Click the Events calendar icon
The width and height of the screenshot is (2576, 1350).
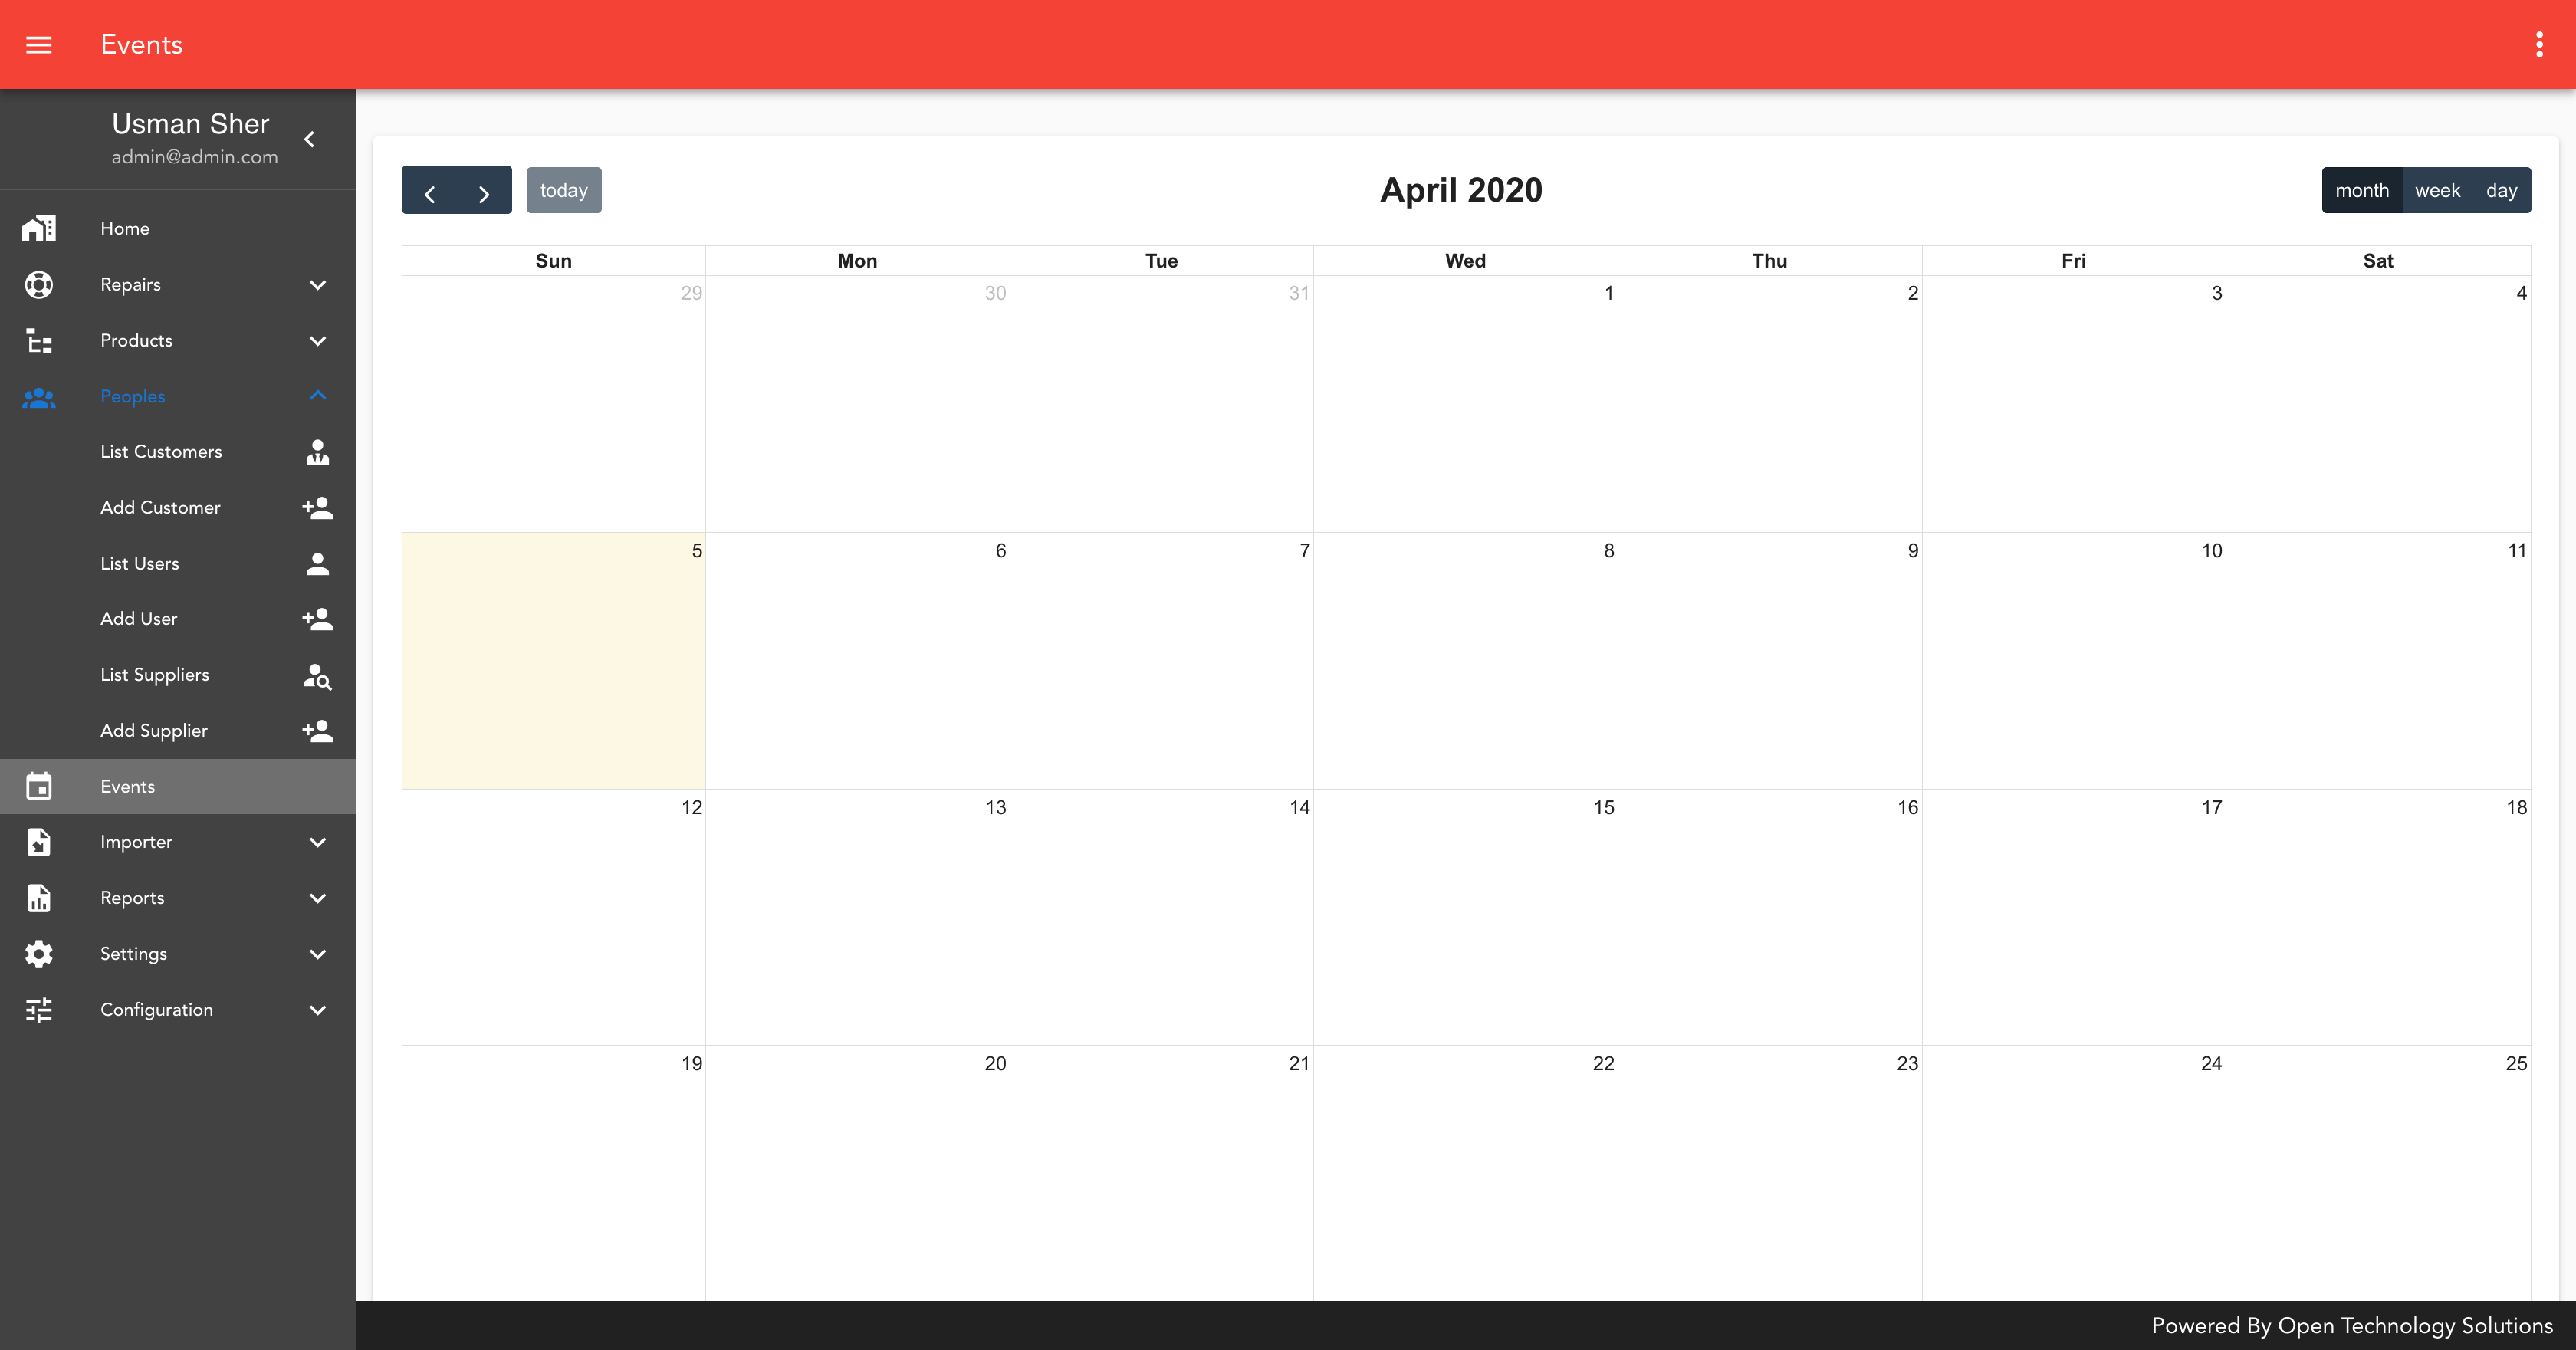tap(39, 784)
